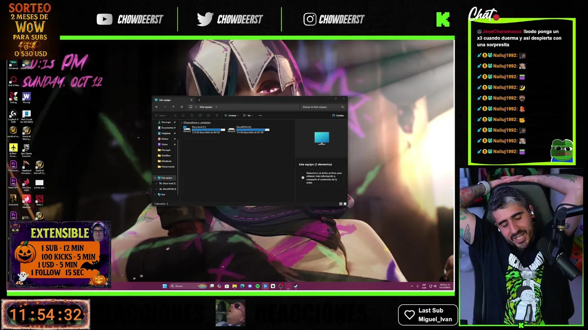The height and width of the screenshot is (330, 588).
Task: Select Documentos in the sidebar
Action: (166, 128)
